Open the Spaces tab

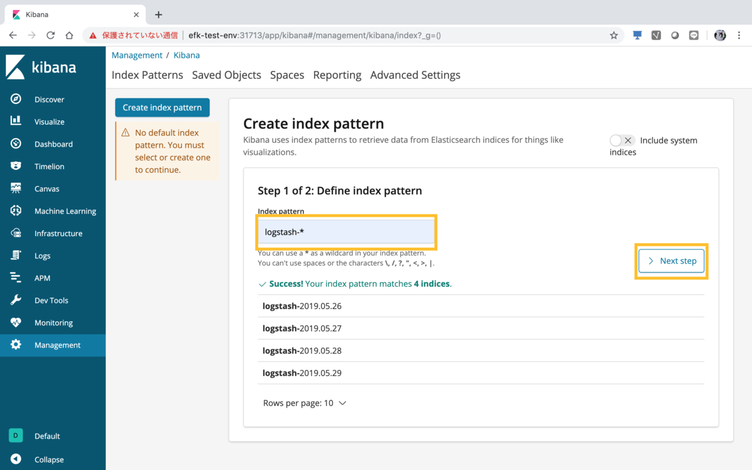point(287,75)
